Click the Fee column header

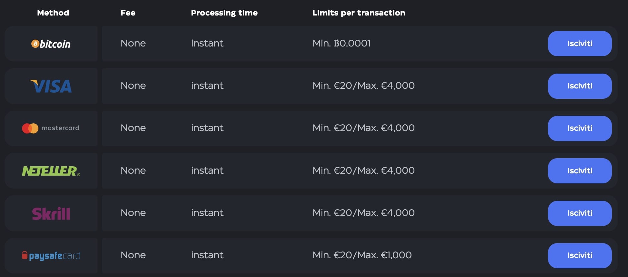128,13
